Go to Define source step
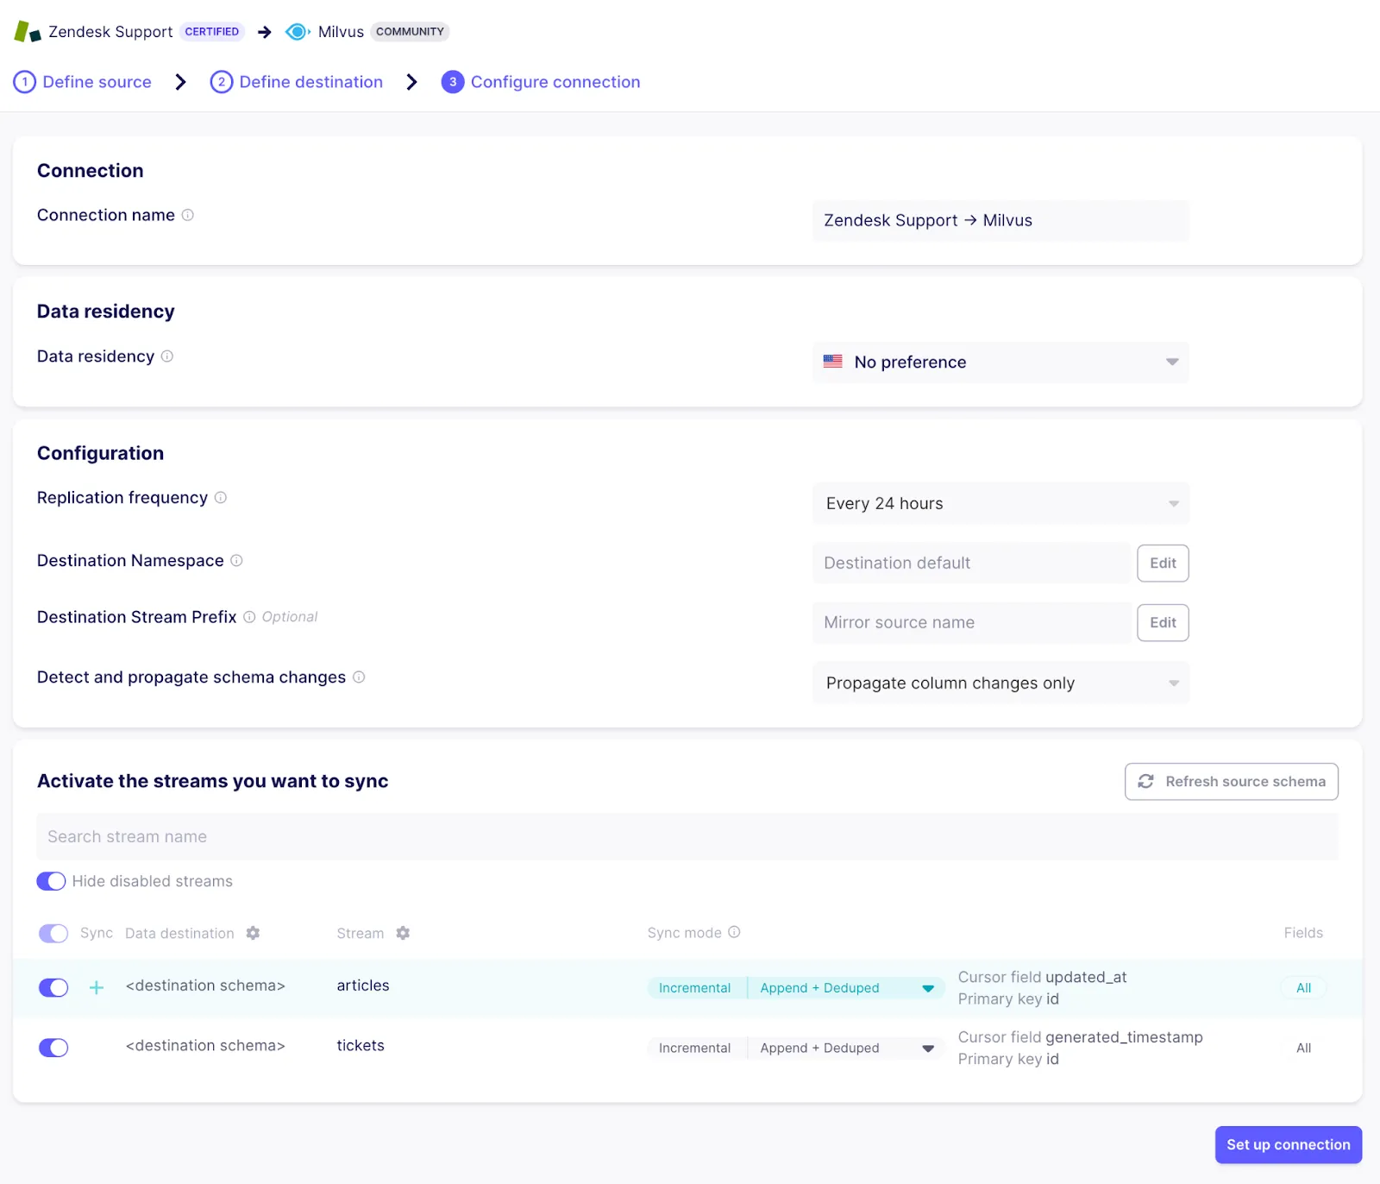The height and width of the screenshot is (1184, 1380). click(97, 82)
